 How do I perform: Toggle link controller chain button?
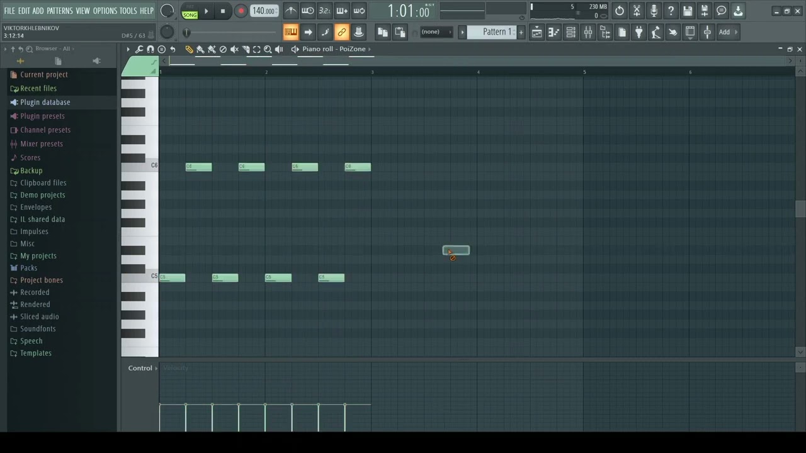pos(342,32)
